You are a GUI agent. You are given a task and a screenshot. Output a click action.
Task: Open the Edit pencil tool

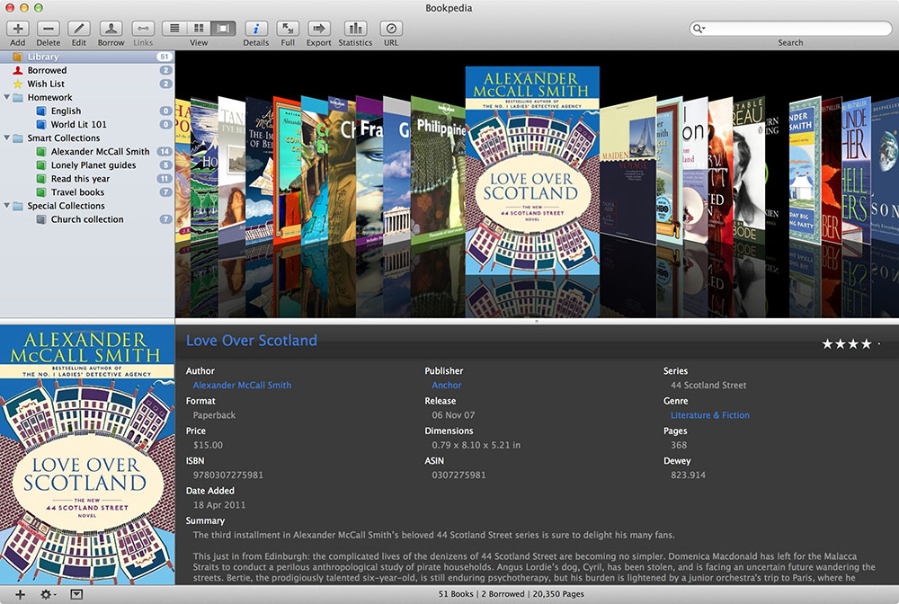pos(79,28)
